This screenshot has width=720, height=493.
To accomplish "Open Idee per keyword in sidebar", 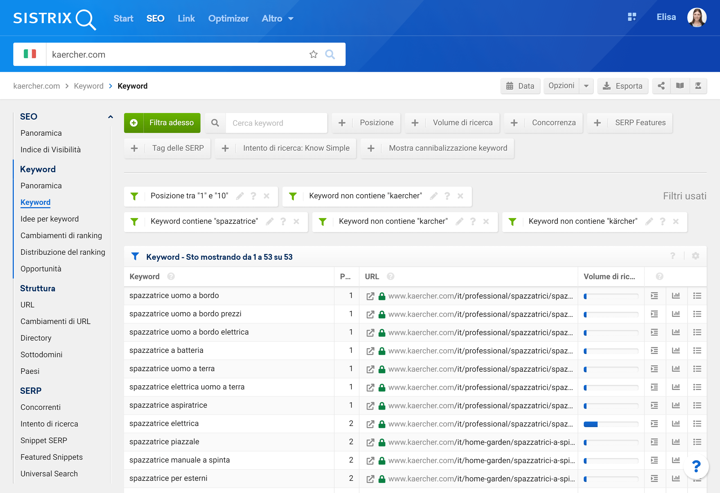I will [x=50, y=219].
